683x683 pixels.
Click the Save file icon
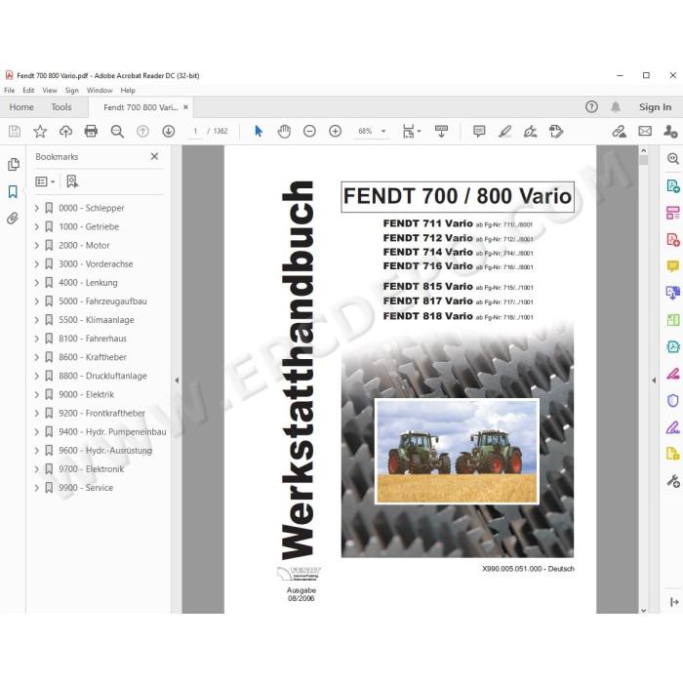(15, 131)
